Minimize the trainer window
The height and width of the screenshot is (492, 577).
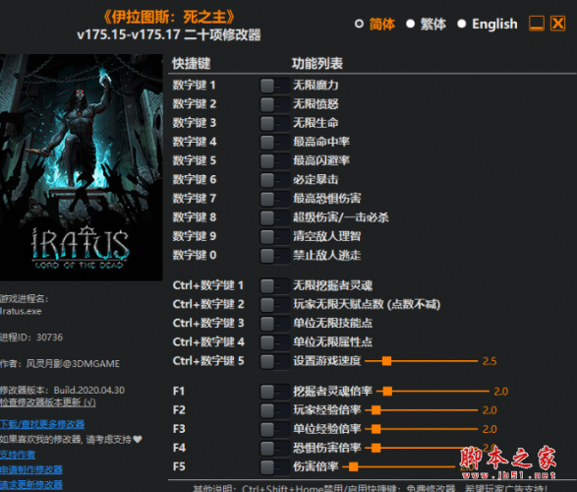click(x=537, y=24)
